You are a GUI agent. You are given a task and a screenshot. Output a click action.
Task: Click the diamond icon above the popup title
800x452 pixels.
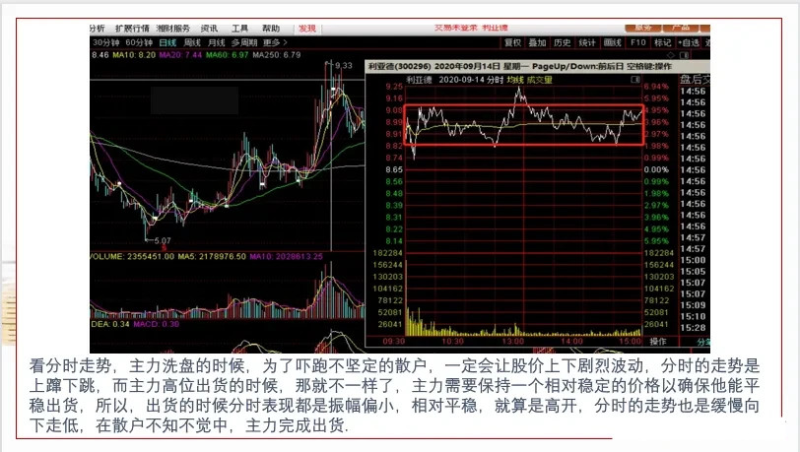[x=671, y=54]
